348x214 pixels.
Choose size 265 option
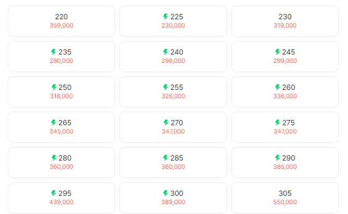click(61, 127)
